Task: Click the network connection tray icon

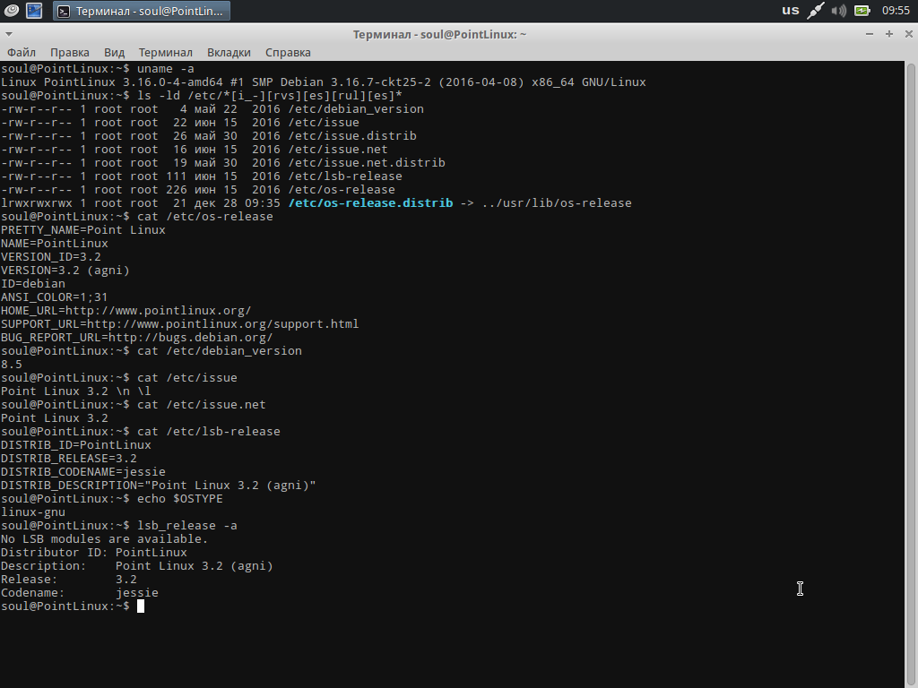Action: (x=816, y=11)
